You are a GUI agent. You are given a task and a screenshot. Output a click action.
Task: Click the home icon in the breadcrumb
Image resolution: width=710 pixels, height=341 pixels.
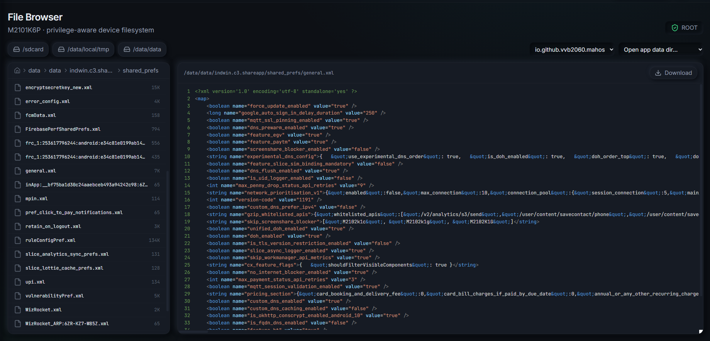(x=17, y=71)
